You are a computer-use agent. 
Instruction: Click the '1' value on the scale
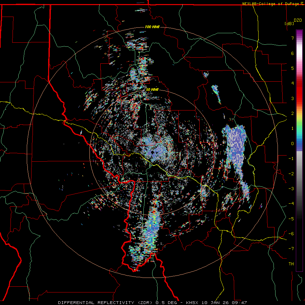pos(292,128)
